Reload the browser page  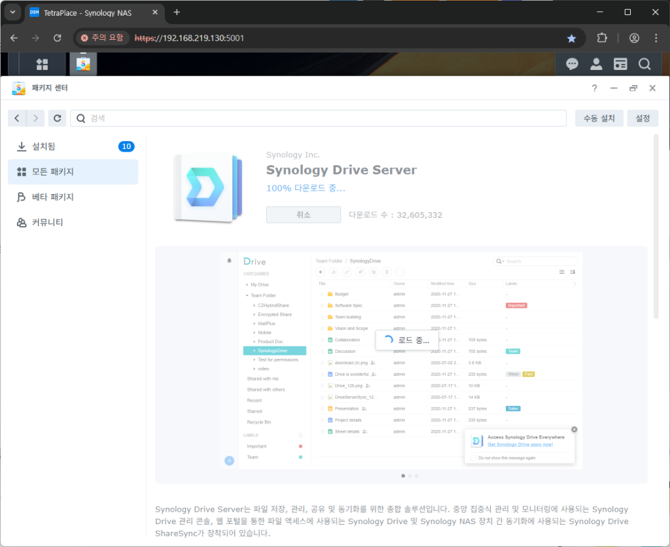58,38
